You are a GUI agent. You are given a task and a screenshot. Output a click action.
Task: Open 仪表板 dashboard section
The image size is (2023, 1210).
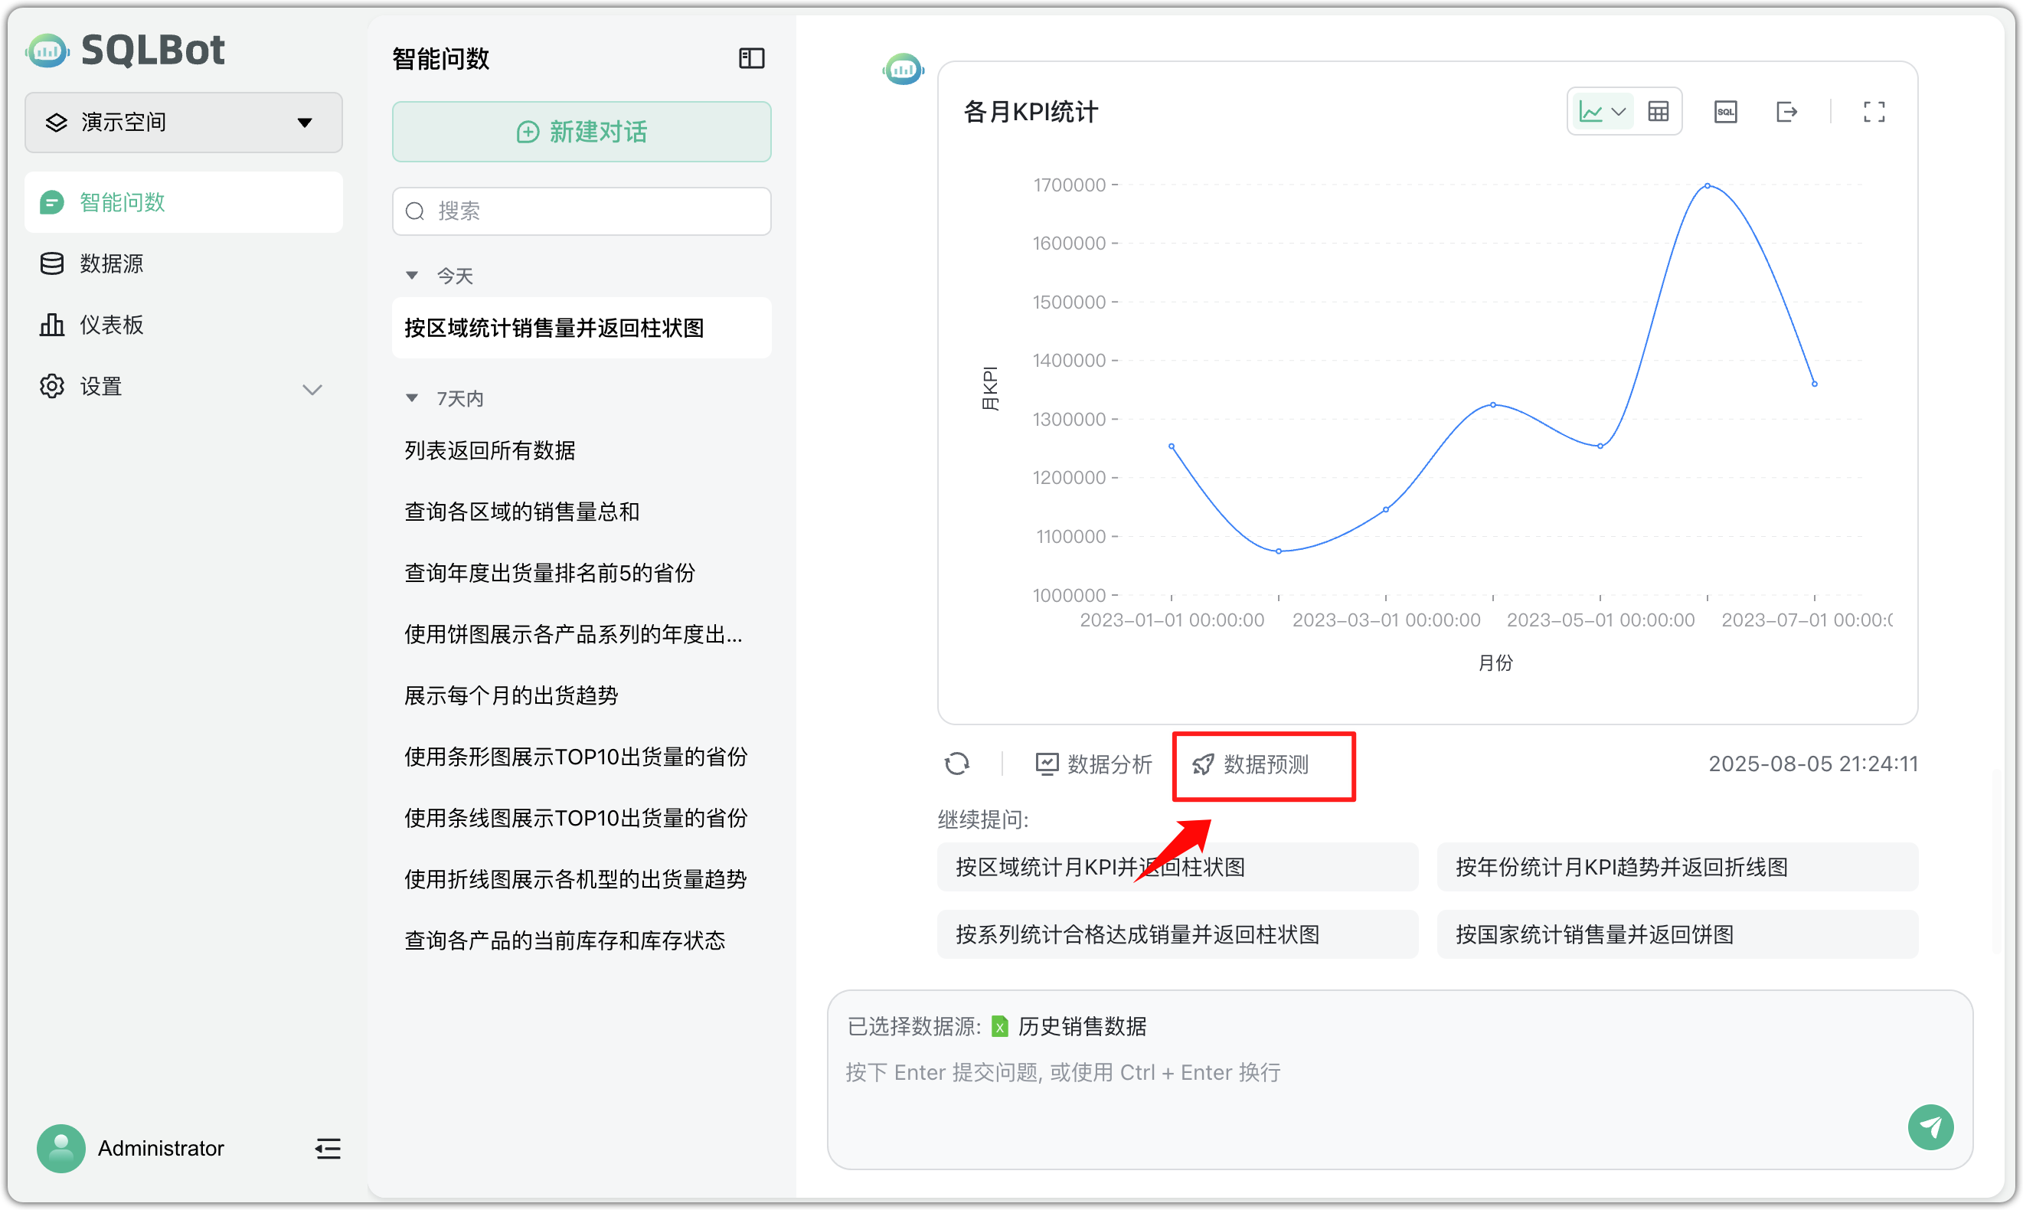pos(111,324)
